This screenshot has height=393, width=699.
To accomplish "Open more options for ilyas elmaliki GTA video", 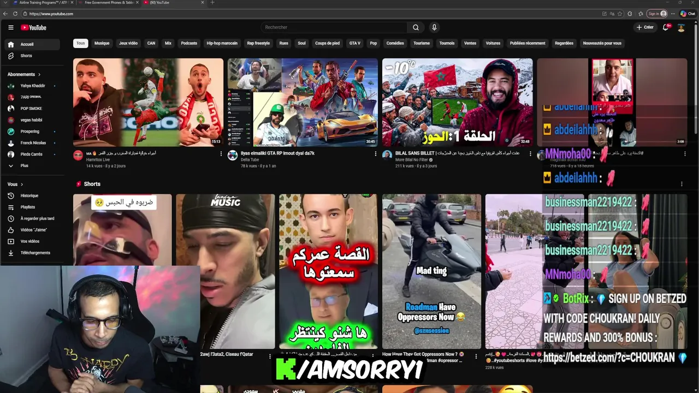I will click(376, 154).
